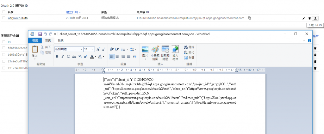Screen dimensions: 324x134
Task: Toggle underline formatting
Action: (68, 56)
